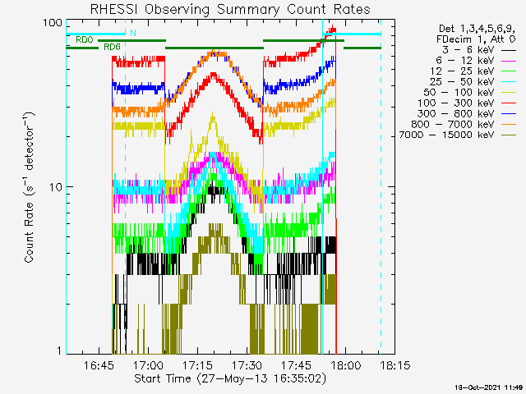Click the y-axis title 'Count Rate (s⁻¹ detector⁻¹)'

coord(29,187)
